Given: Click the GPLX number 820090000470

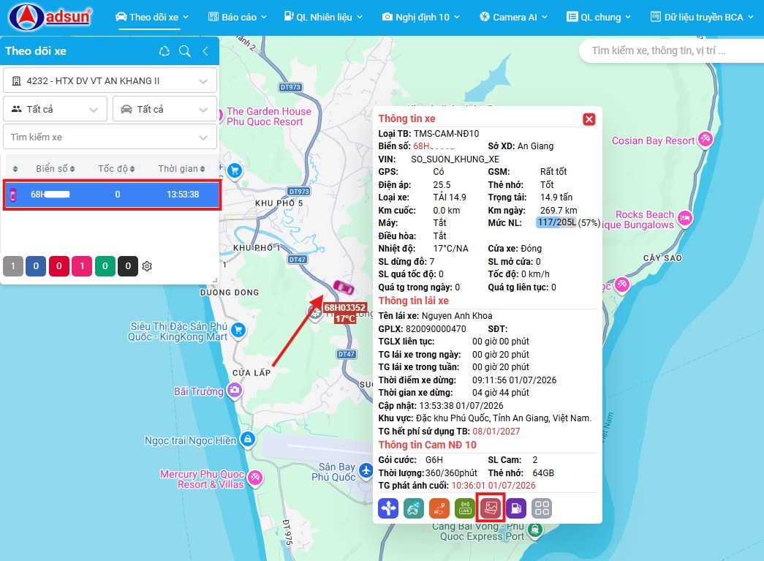Looking at the screenshot, I should (x=436, y=329).
